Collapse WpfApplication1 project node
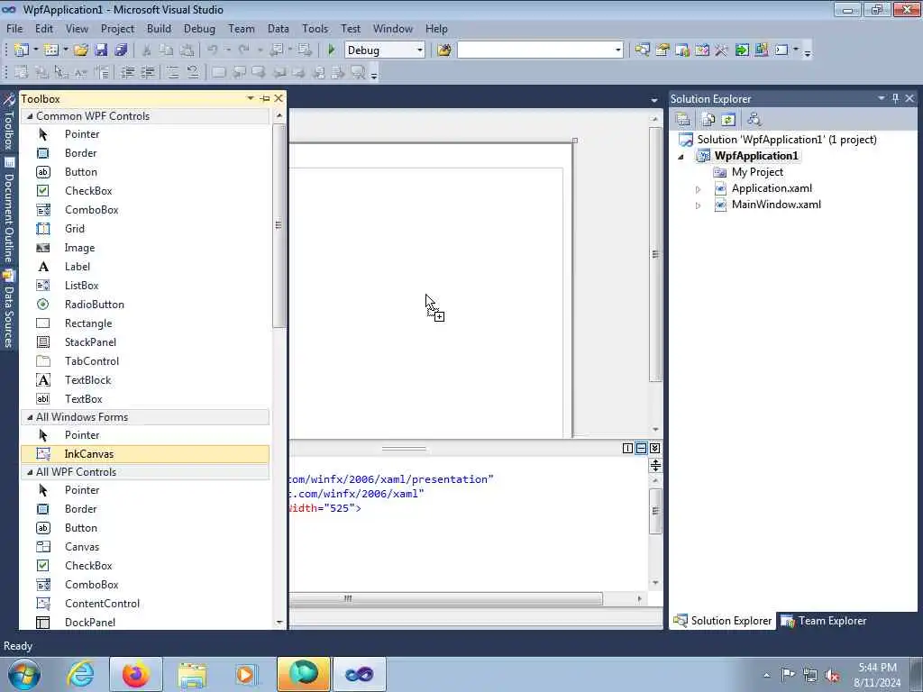The height and width of the screenshot is (692, 923). 681,157
